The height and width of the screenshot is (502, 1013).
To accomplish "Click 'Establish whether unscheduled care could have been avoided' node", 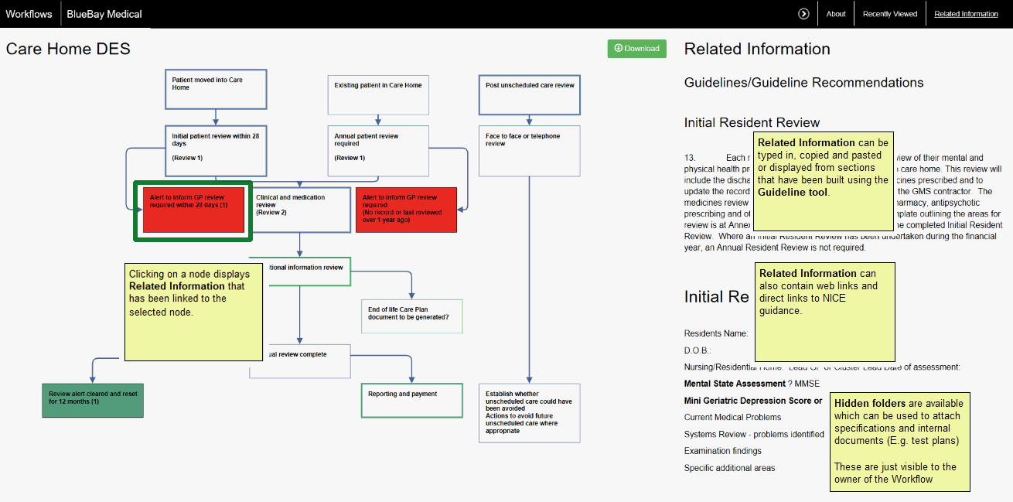I will tap(529, 413).
